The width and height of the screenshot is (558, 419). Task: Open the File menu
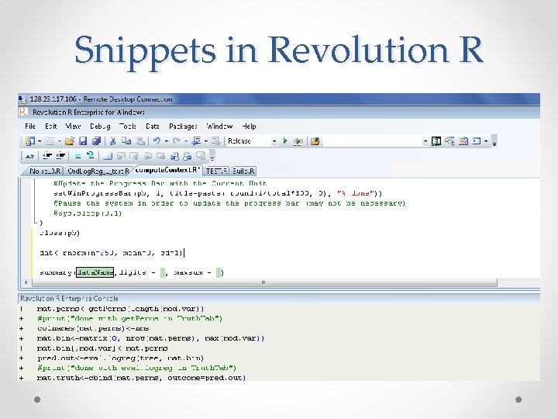(30, 126)
